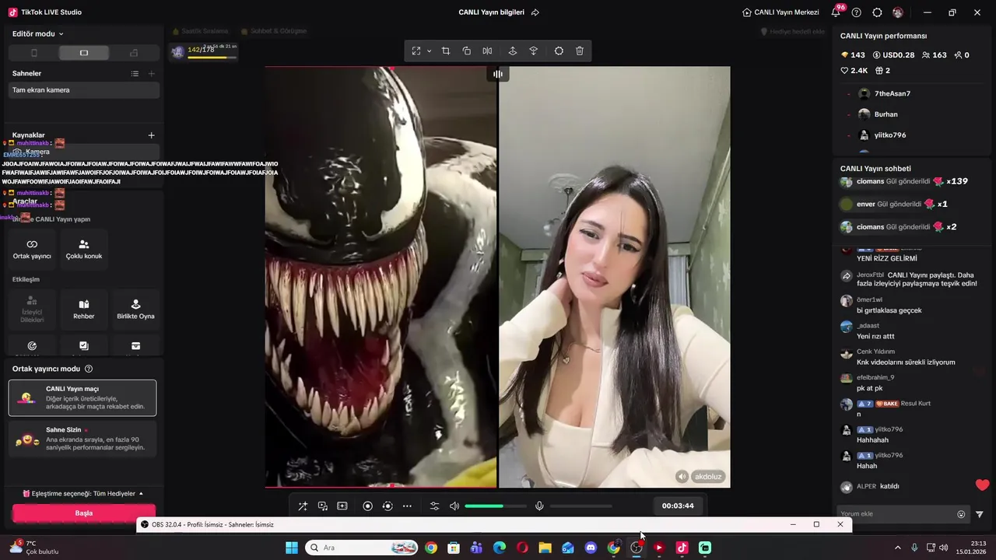This screenshot has height=560, width=996.
Task: Open the help question mark icon
Action: [x=857, y=12]
